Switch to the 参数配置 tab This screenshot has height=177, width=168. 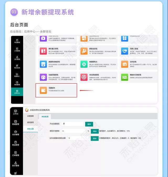click(x=45, y=117)
